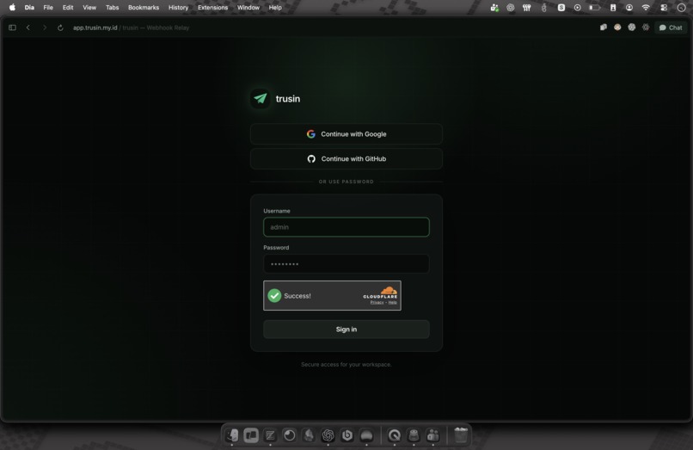Open the Help menu

point(275,8)
